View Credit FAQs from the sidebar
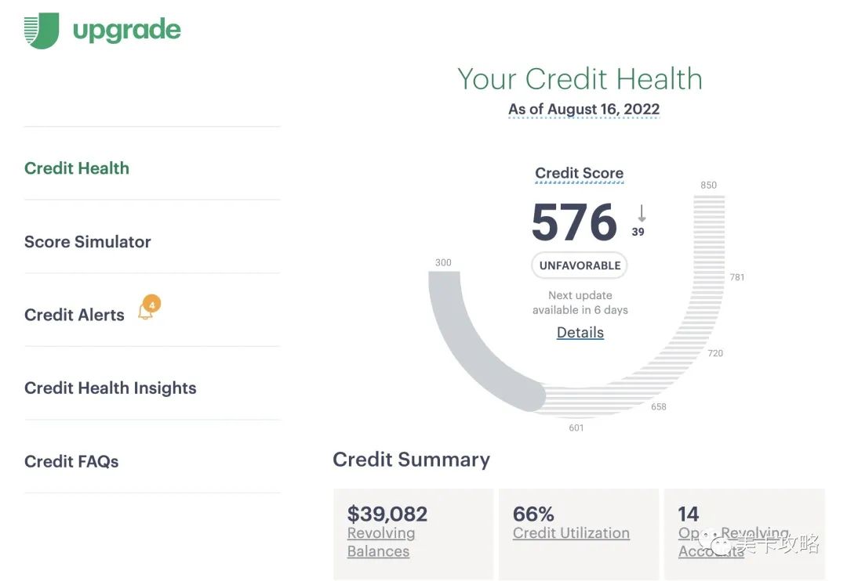This screenshot has width=847, height=581. coord(71,461)
